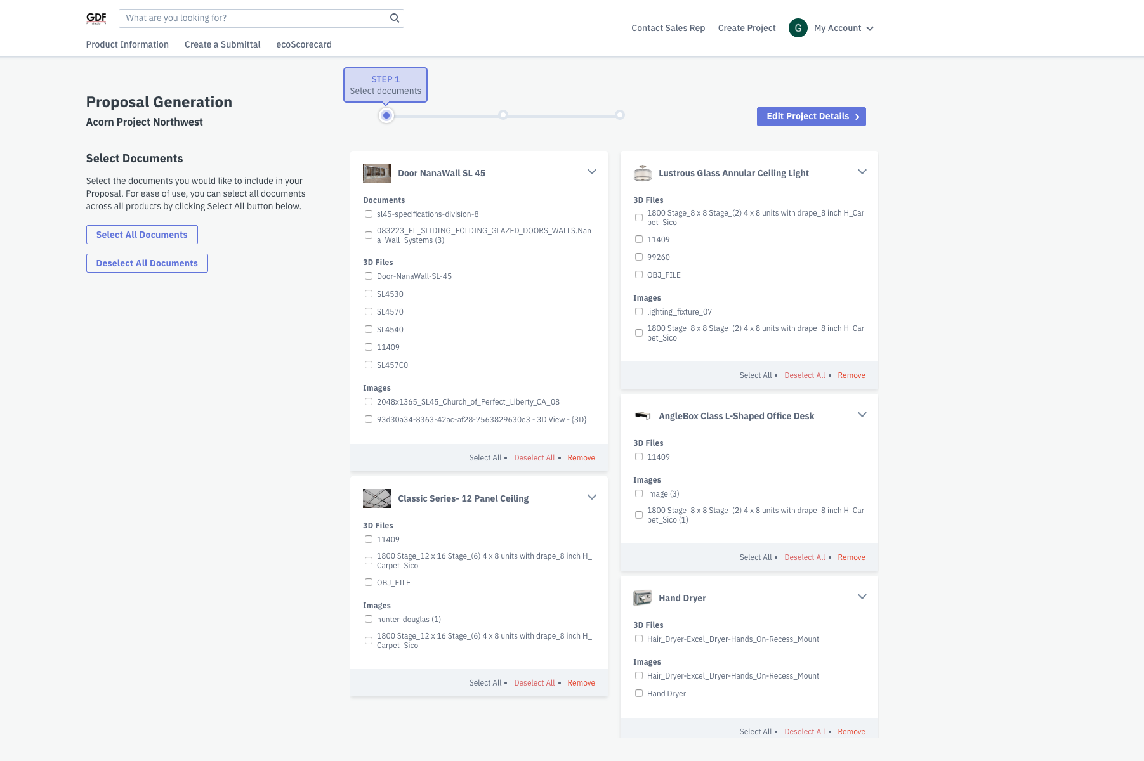Screen dimensions: 1144x761
Task: Check the sl45-specifications-division-8 document checkbox
Action: pos(369,214)
